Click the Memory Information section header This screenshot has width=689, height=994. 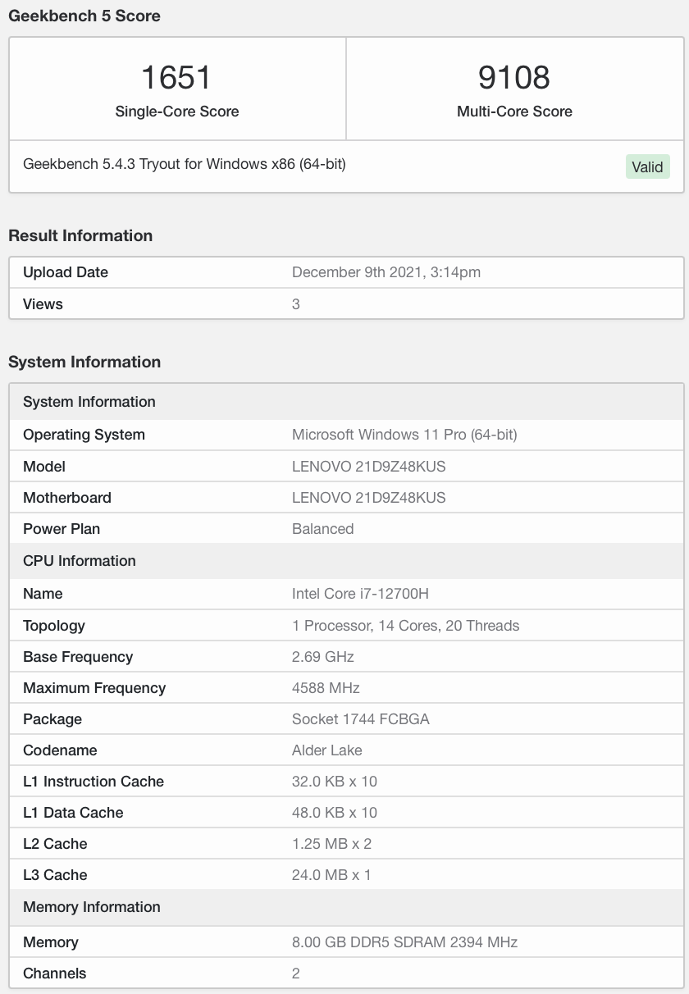92,907
